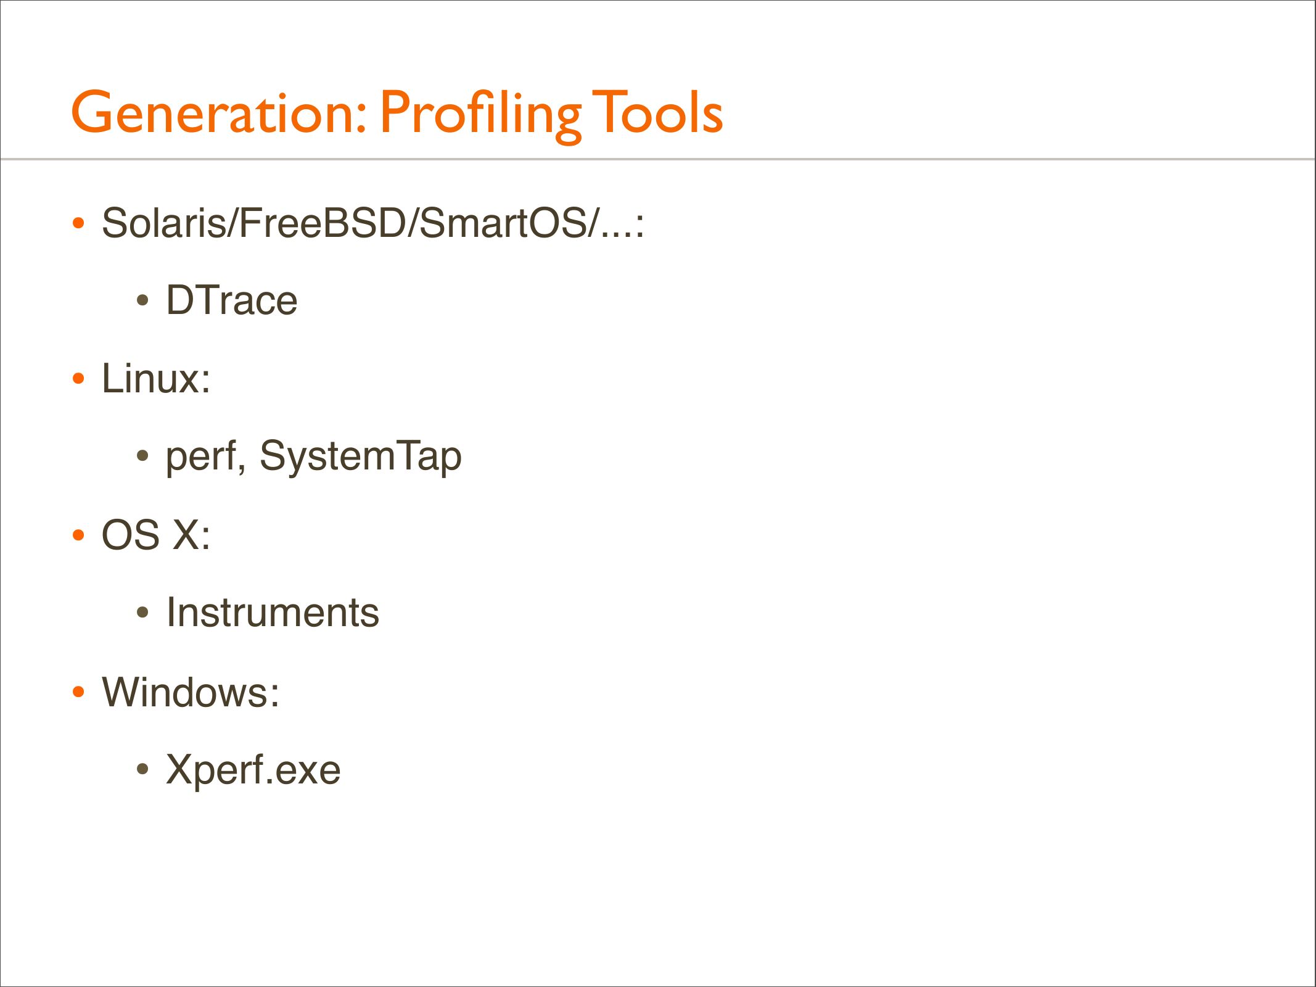Click the word "Tools" in the title

click(657, 113)
